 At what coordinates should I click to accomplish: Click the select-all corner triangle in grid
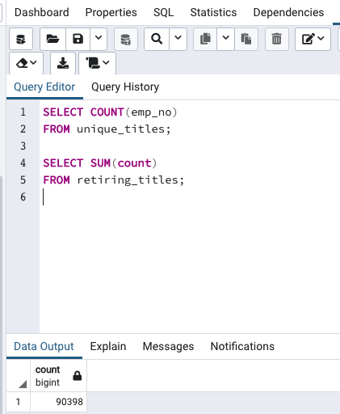pos(23,384)
